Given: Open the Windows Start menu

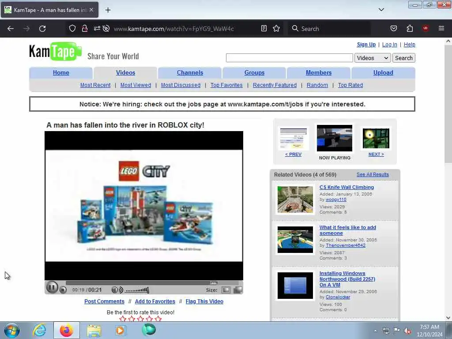Looking at the screenshot, I should pyautogui.click(x=12, y=330).
